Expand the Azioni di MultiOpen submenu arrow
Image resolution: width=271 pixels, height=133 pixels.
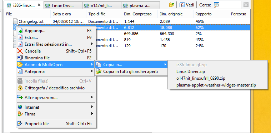(x=92, y=65)
